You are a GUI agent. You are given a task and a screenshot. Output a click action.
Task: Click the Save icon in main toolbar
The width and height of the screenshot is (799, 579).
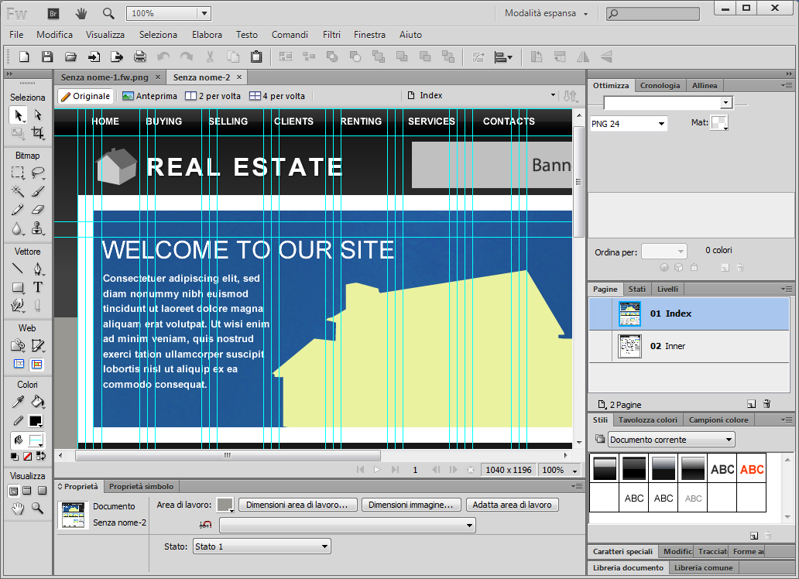(47, 57)
